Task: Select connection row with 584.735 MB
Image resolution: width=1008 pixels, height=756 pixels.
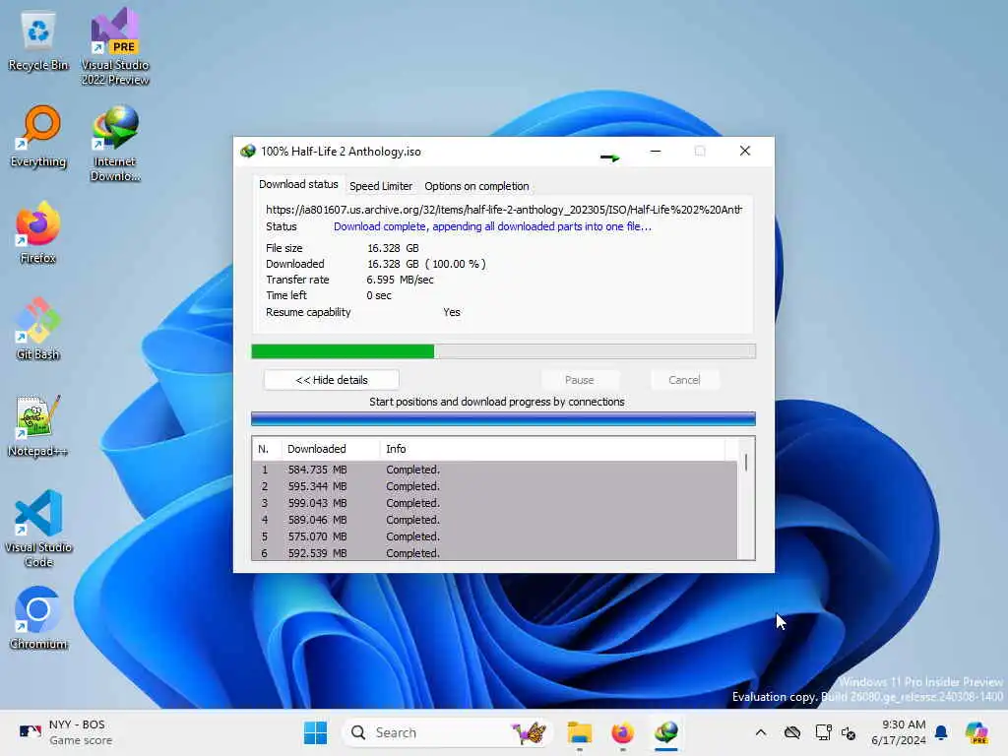Action: coord(495,470)
